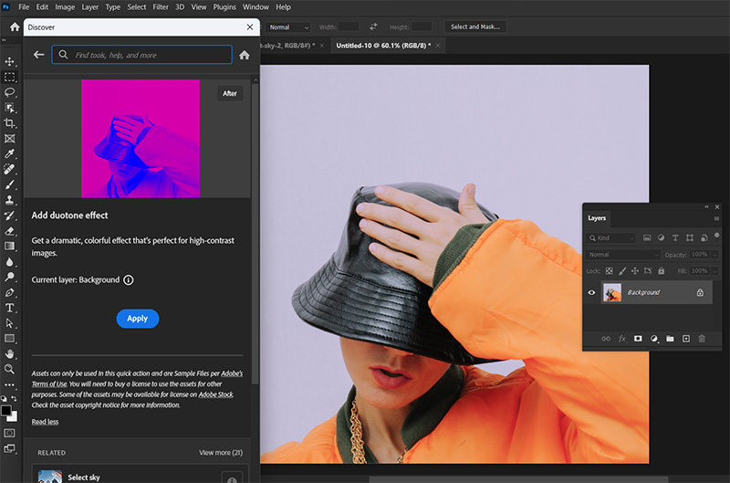Open the Edit Toolbar three-dots menu
The height and width of the screenshot is (483, 730).
(x=10, y=385)
